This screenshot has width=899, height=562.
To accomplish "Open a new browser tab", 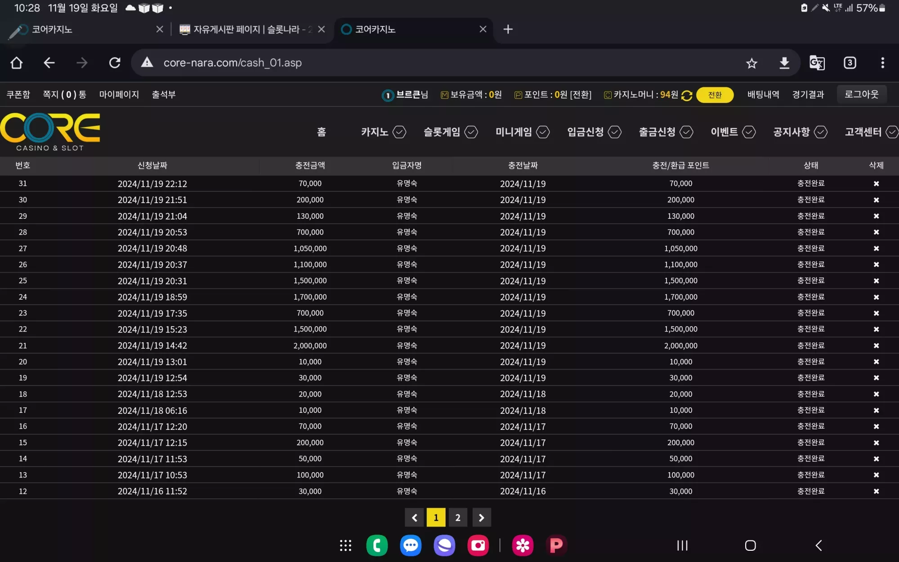I will coord(508,29).
